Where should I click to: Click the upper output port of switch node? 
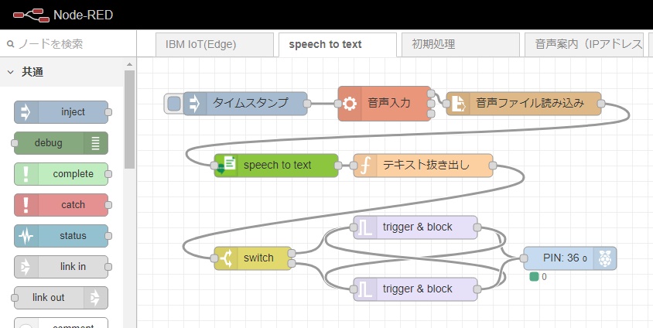tap(292, 253)
